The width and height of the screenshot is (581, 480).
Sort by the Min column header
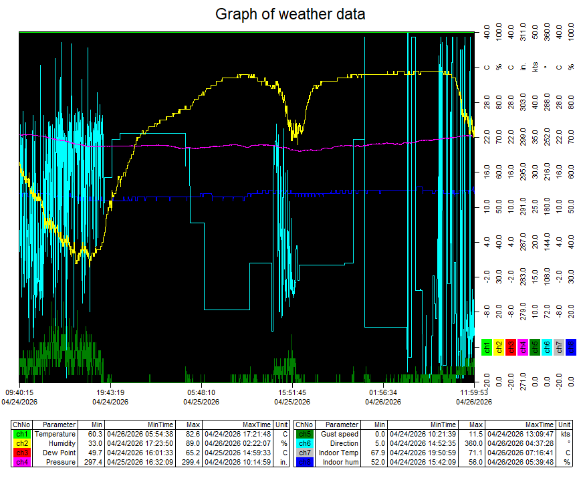click(x=94, y=425)
